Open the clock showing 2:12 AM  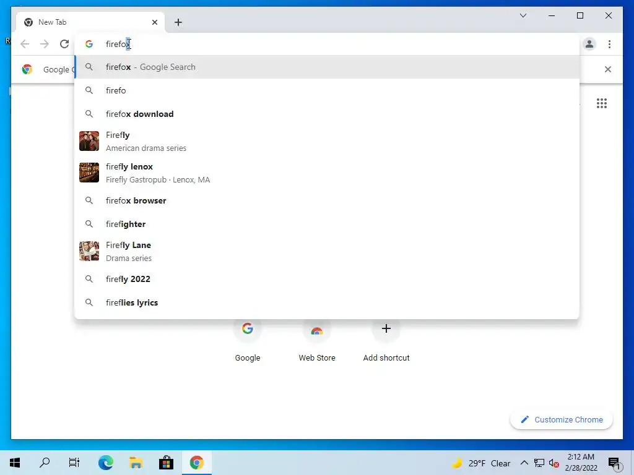coord(581,463)
